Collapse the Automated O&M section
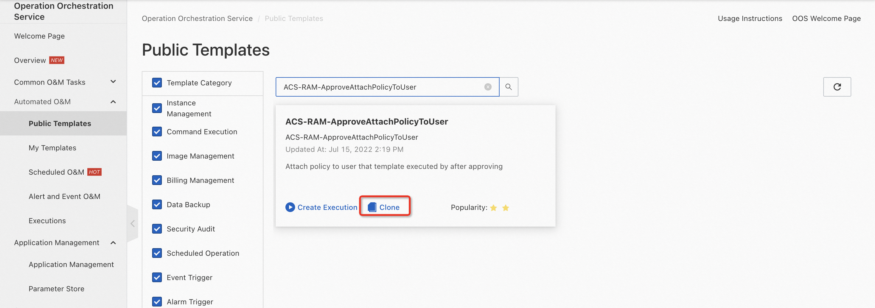The image size is (875, 308). (113, 101)
